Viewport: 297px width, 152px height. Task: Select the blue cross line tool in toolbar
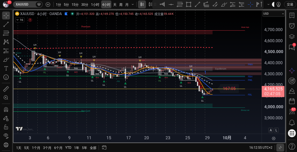click(250, 4)
